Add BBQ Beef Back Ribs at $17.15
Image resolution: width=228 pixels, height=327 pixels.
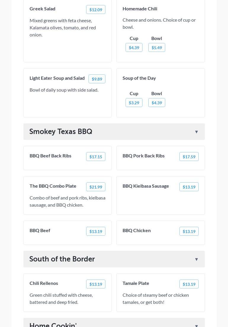[96, 157]
